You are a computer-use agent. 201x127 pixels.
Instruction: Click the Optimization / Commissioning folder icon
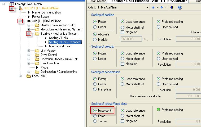pyautogui.click(x=37, y=72)
